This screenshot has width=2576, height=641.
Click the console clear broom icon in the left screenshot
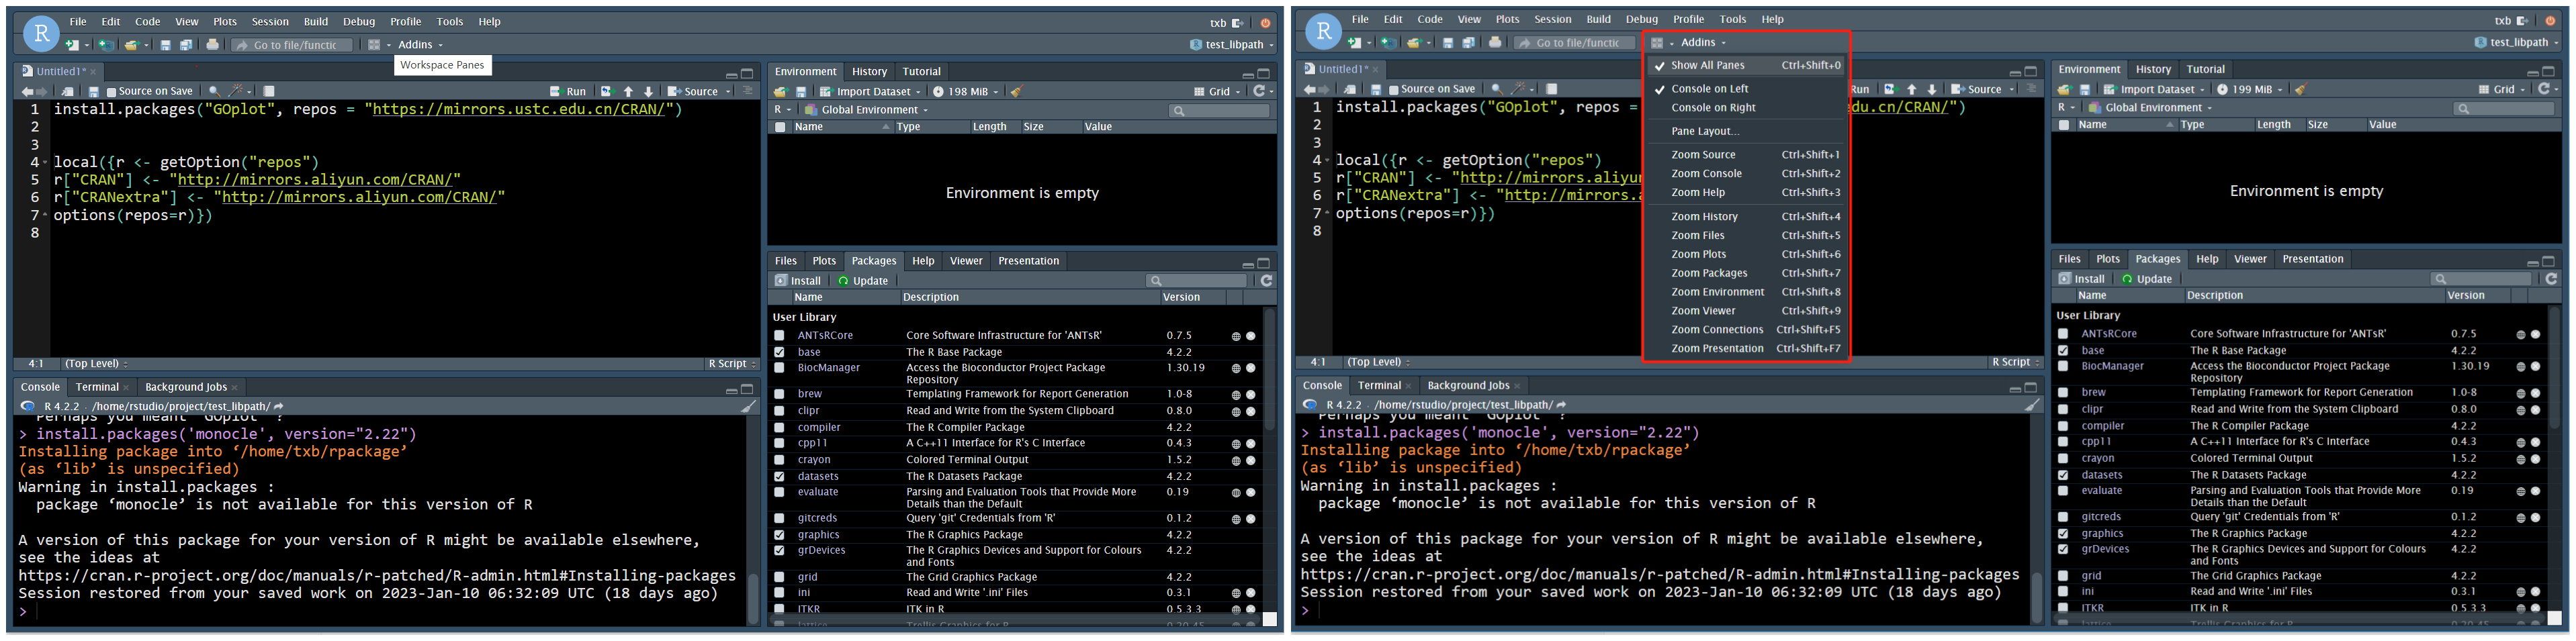pyautogui.click(x=748, y=407)
